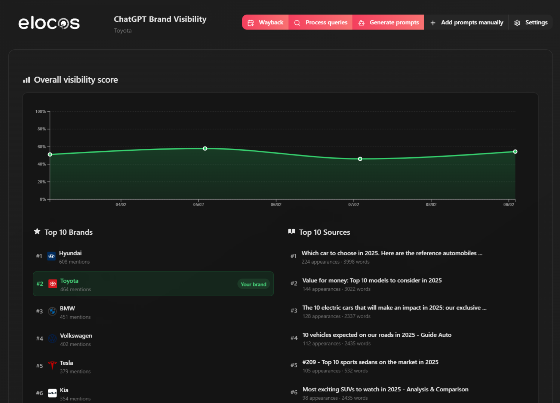Click the bar chart icon by Overall visibility score

[27, 80]
